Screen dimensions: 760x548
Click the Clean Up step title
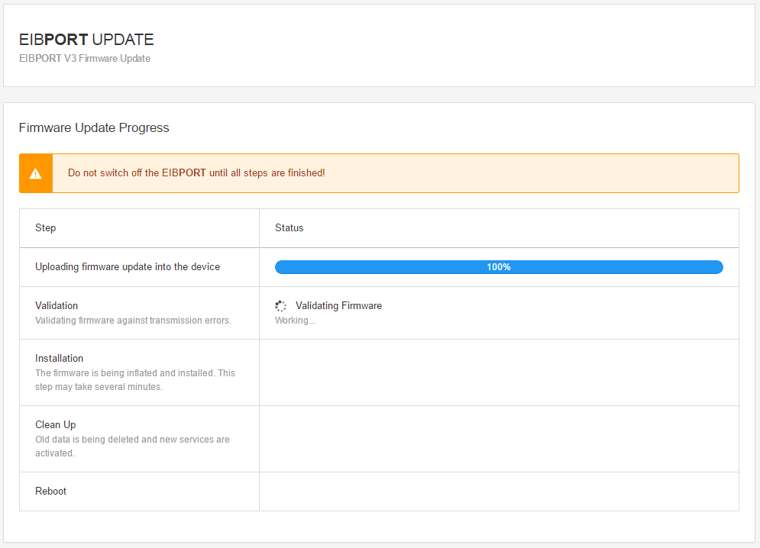[x=56, y=425]
